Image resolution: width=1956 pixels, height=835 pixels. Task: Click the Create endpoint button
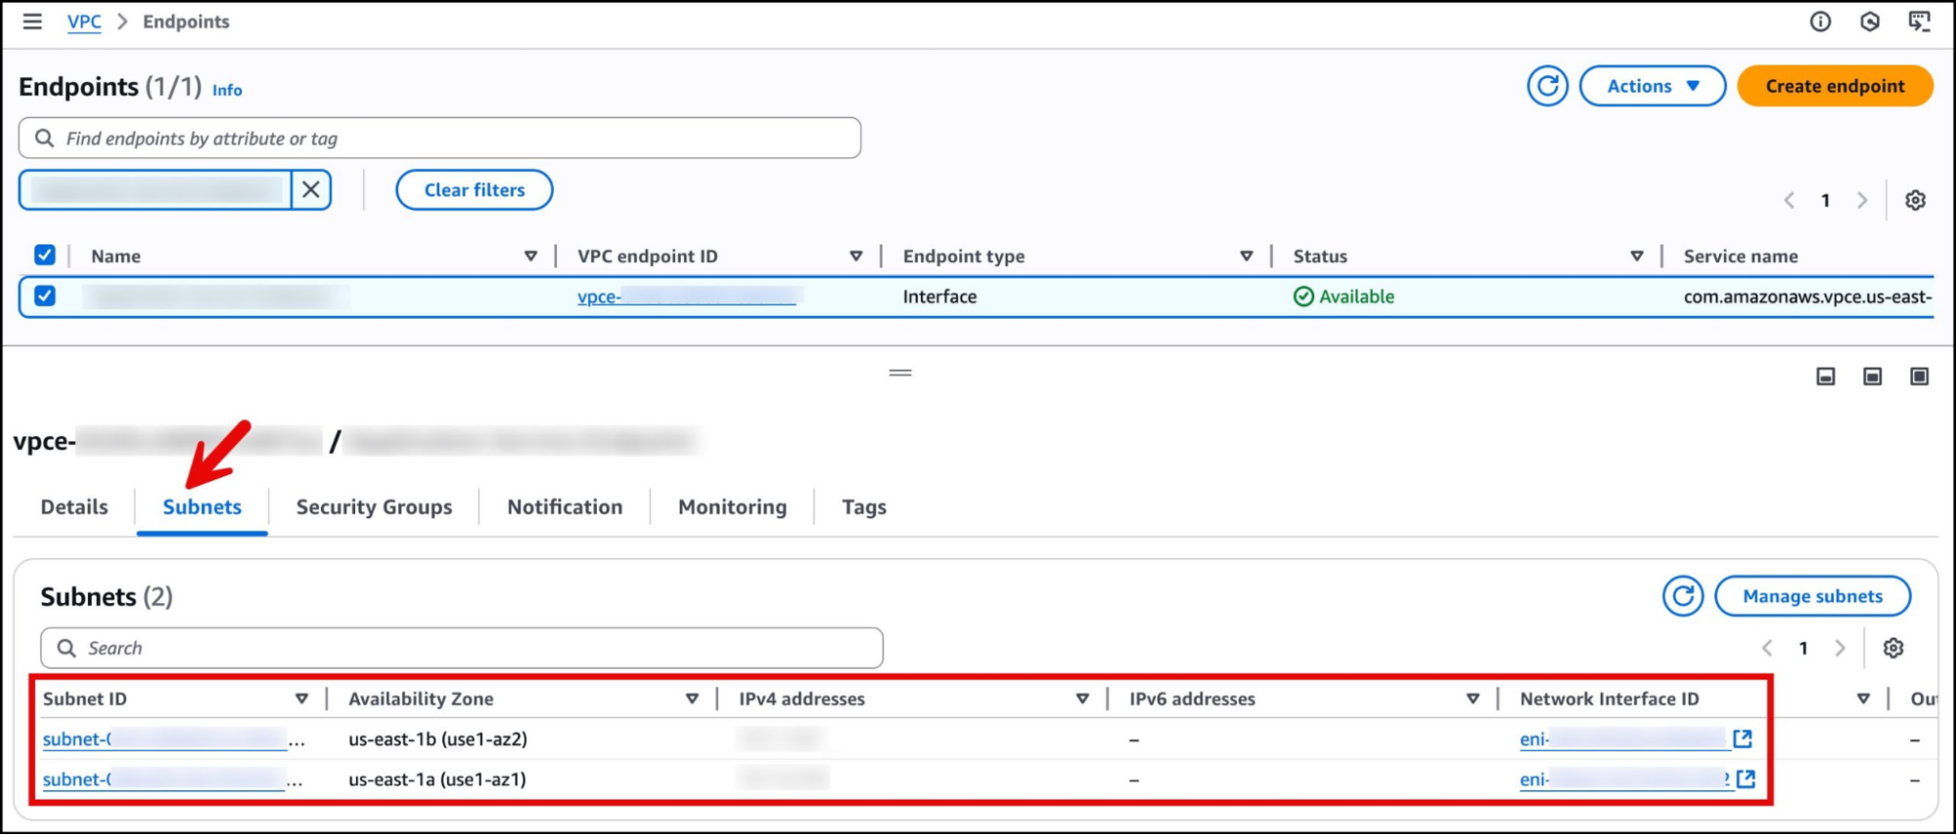coord(1835,86)
